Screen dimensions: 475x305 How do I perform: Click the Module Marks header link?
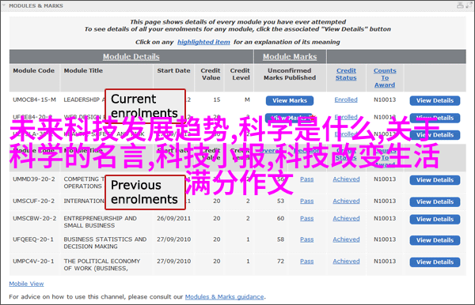[x=290, y=57]
